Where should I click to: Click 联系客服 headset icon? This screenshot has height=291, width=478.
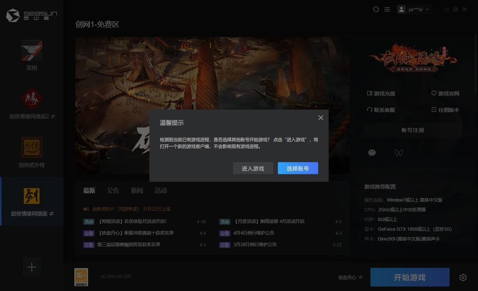coord(370,110)
